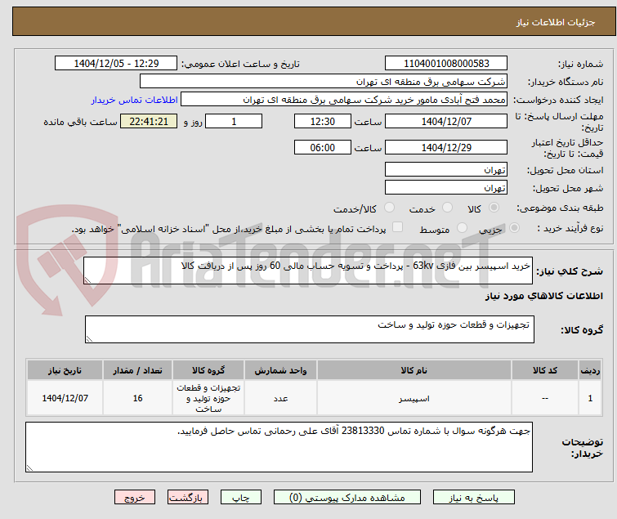This screenshot has height=519, width=617.
Task: Click the چاپ print button
Action: (241, 498)
